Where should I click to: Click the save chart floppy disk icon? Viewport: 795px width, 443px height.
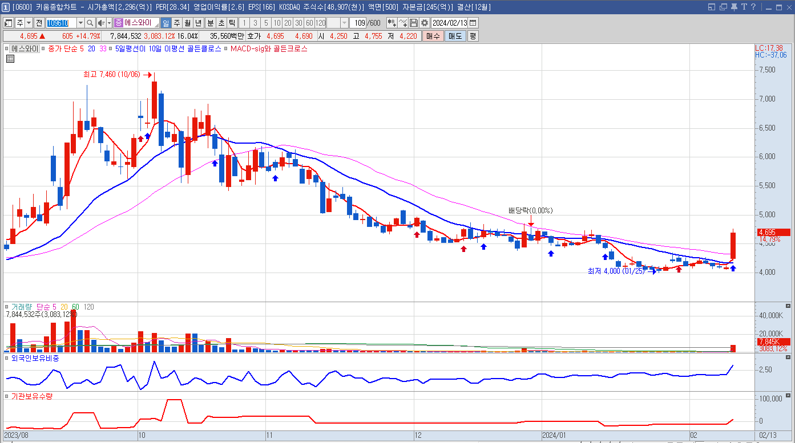414,23
